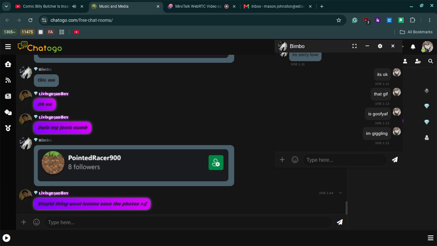Click the notifications bell icon
The height and width of the screenshot is (246, 437).
[413, 47]
